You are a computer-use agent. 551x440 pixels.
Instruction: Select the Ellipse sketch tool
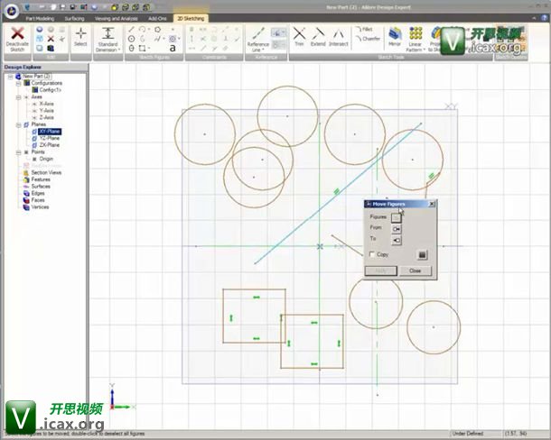click(131, 48)
